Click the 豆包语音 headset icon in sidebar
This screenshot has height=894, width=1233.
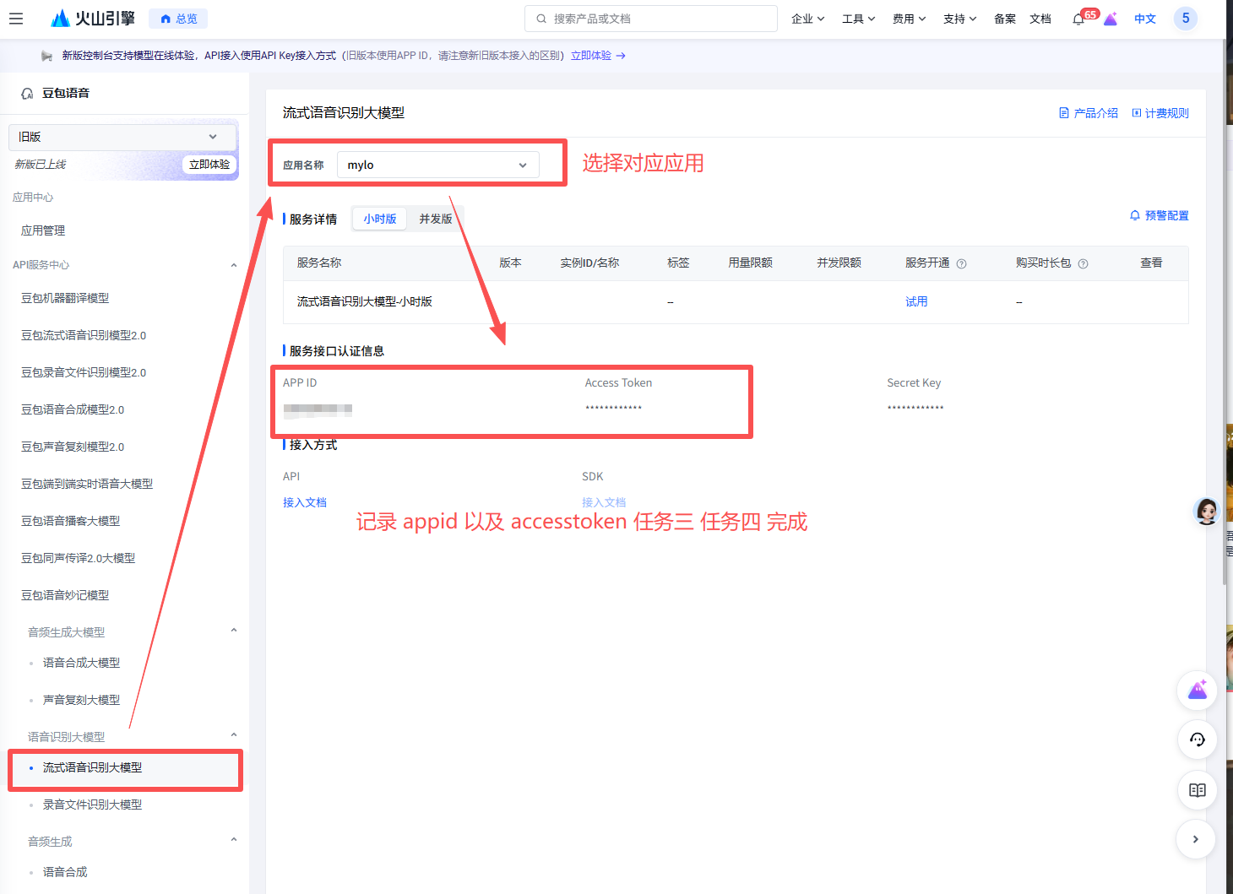tap(27, 94)
